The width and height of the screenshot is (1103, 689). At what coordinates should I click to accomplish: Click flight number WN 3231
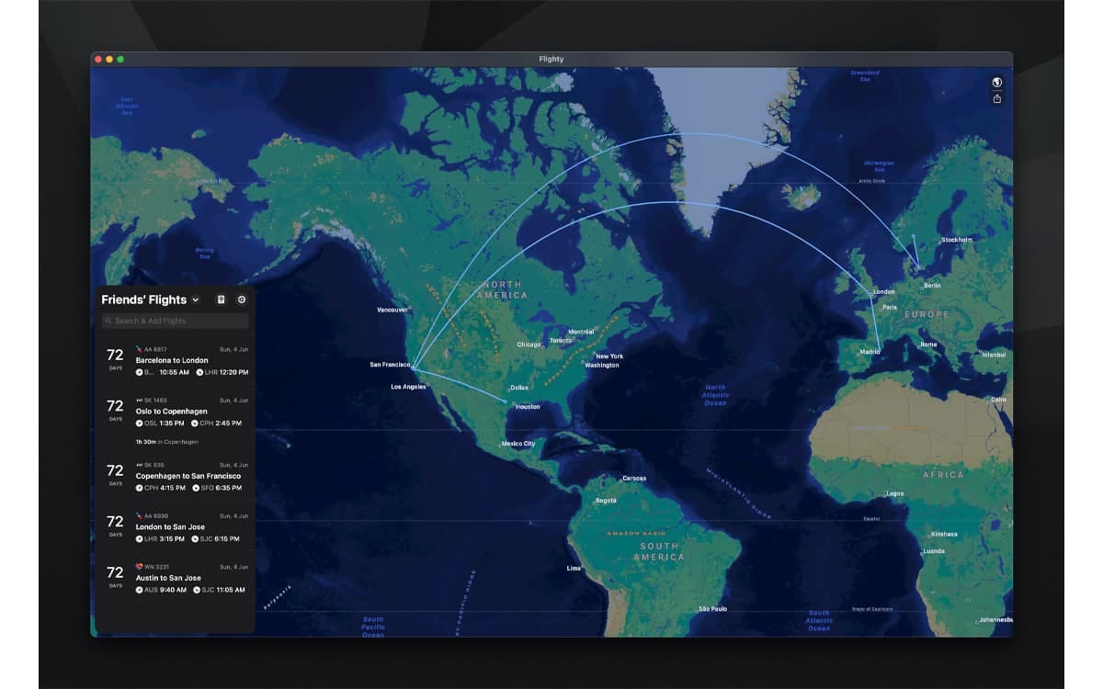[156, 567]
